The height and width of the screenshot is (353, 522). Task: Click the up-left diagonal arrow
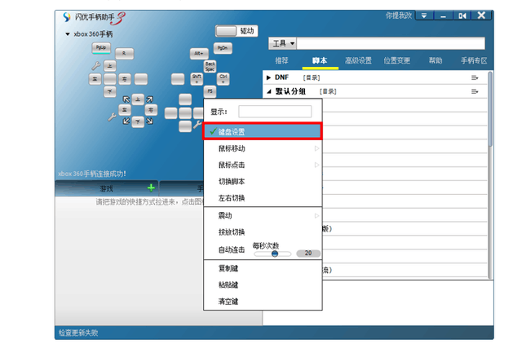(x=126, y=99)
